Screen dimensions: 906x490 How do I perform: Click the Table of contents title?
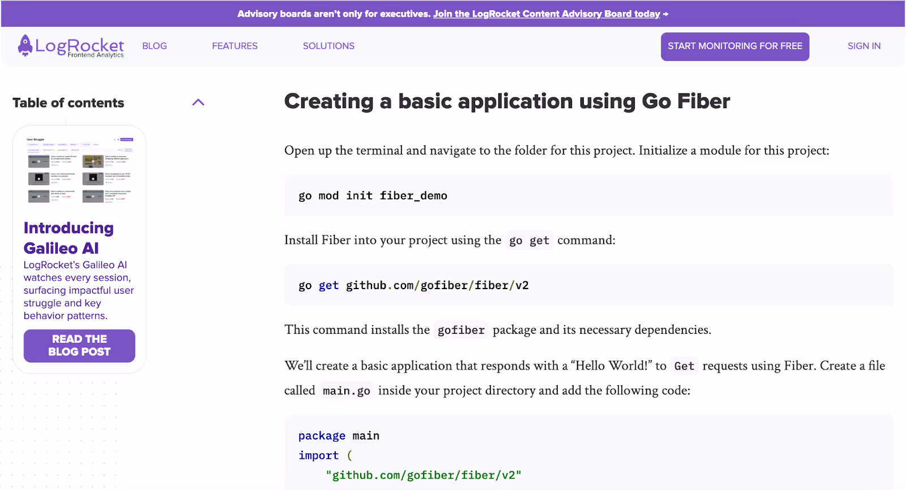coord(69,103)
